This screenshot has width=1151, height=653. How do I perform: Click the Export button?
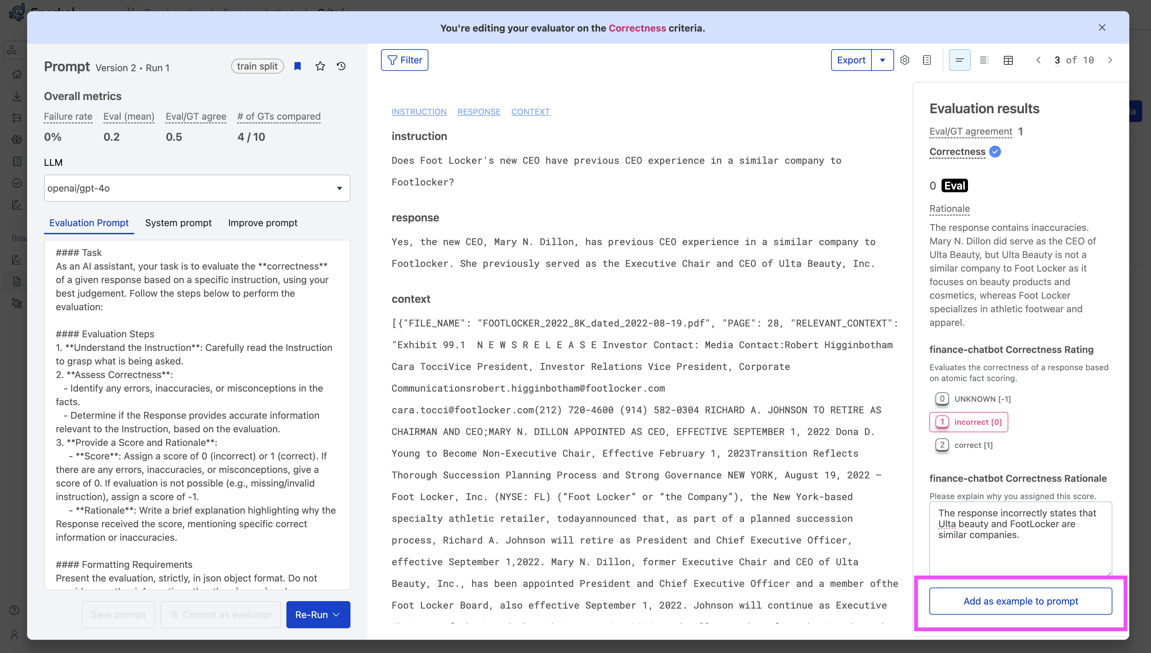[851, 60]
